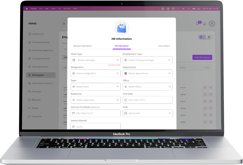Switch to Personal Information tab
This screenshot has width=243, height=165.
82,46
